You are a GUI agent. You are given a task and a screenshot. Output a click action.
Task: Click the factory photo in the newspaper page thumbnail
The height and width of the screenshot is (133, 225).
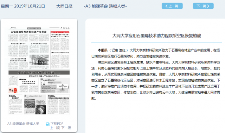pyautogui.click(x=39, y=60)
